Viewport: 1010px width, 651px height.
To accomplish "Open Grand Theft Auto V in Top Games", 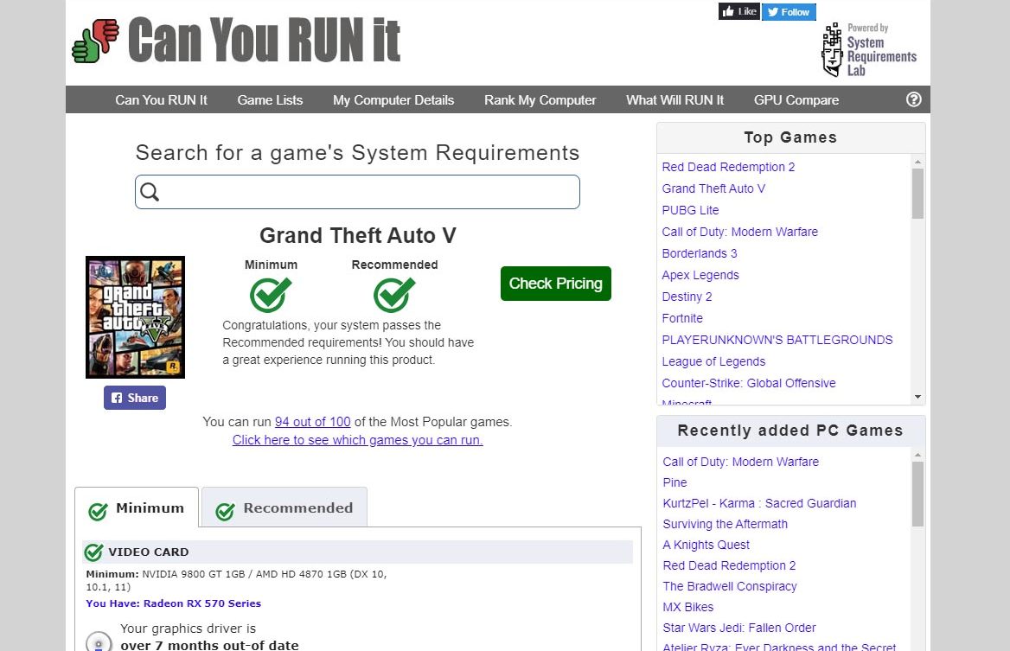I will pos(713,188).
